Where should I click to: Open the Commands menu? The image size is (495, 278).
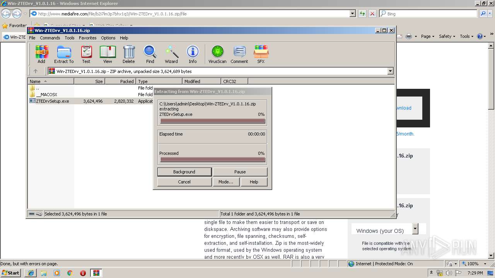point(50,38)
